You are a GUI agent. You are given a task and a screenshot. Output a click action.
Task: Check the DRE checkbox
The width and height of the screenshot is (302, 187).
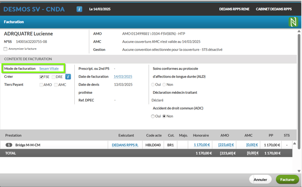[54, 77]
